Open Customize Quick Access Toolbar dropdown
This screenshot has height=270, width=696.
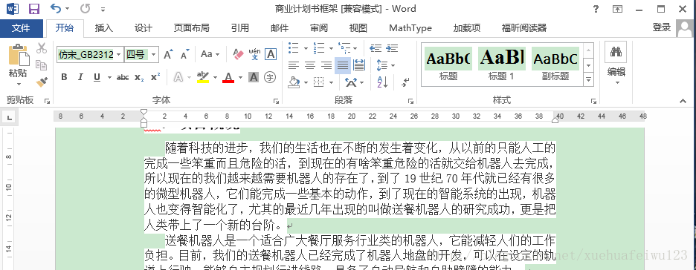(103, 9)
